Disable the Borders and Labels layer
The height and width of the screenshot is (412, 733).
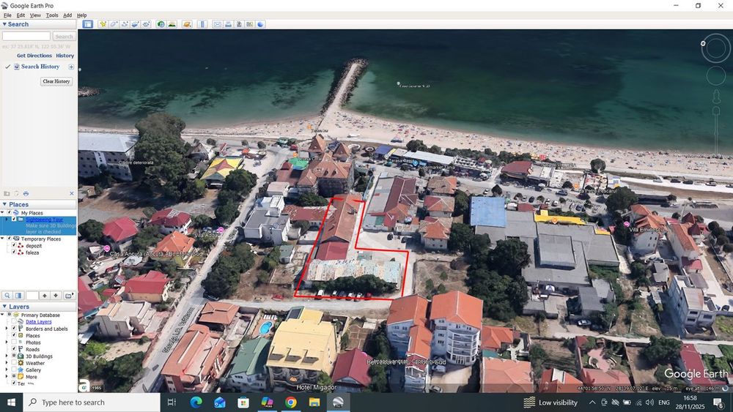click(x=13, y=329)
